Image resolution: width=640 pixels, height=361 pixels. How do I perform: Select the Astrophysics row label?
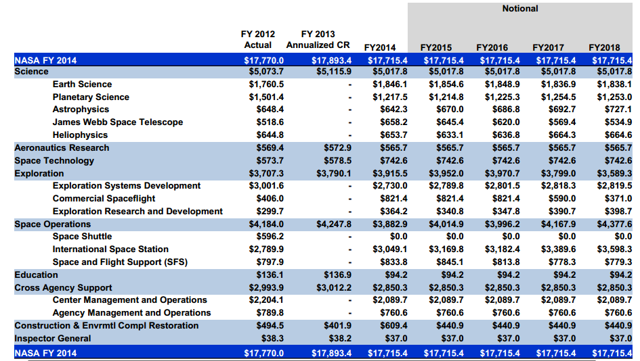pyautogui.click(x=81, y=110)
